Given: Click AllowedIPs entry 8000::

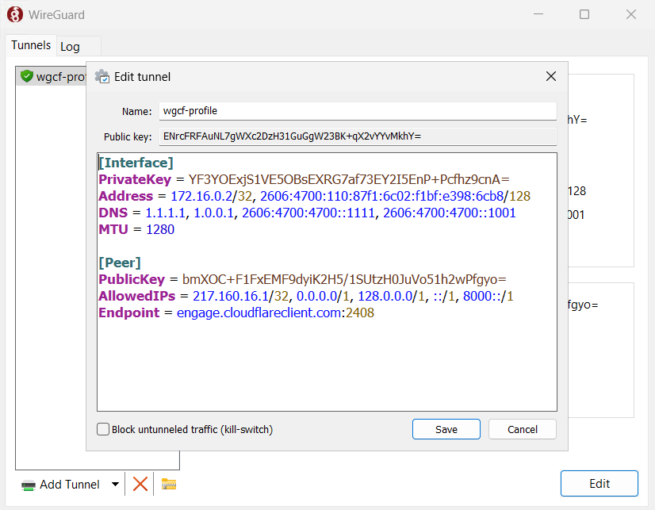Looking at the screenshot, I should [482, 296].
